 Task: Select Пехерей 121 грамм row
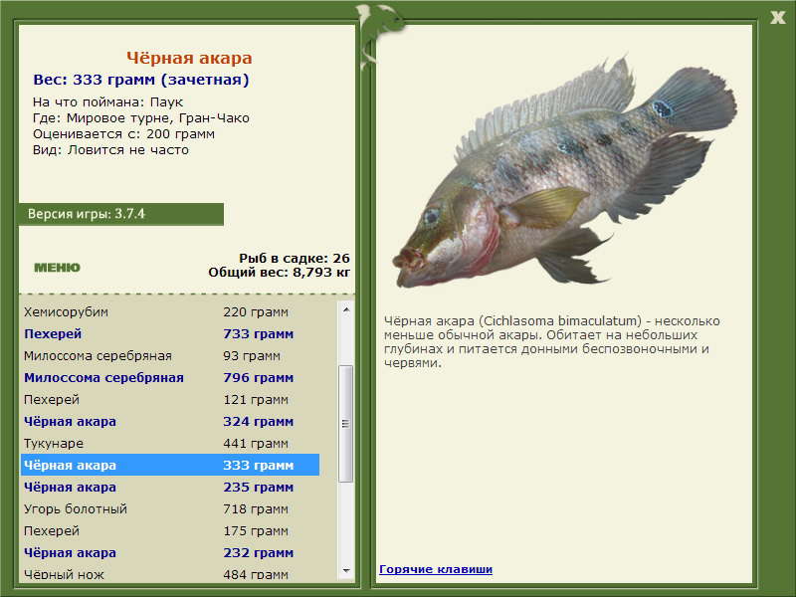coord(170,400)
